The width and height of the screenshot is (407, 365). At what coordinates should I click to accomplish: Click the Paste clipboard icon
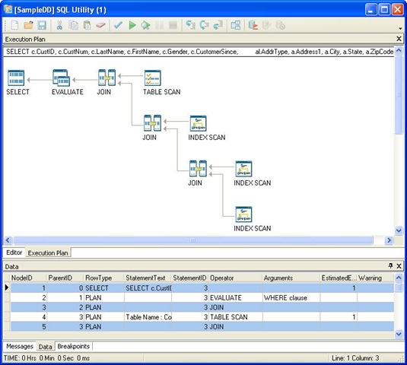tap(87, 25)
